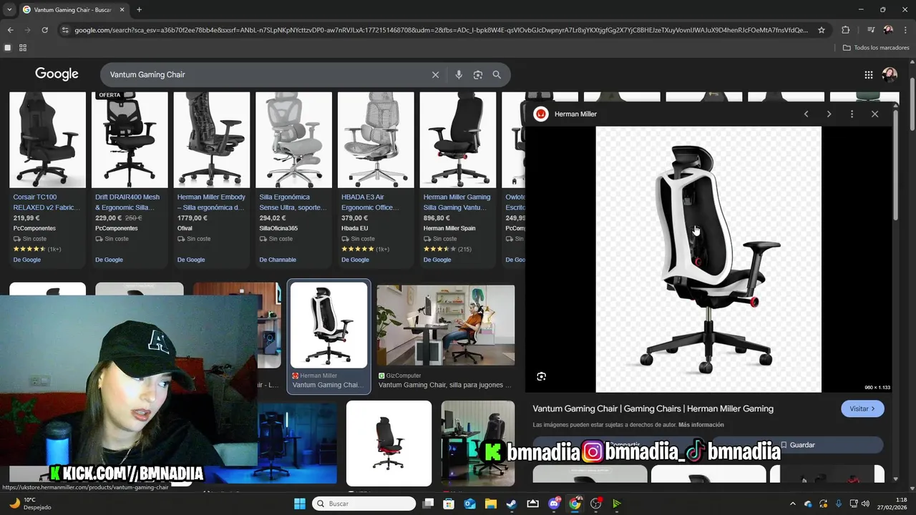Open the Windows Start menu
The height and width of the screenshot is (515, 916).
[300, 504]
